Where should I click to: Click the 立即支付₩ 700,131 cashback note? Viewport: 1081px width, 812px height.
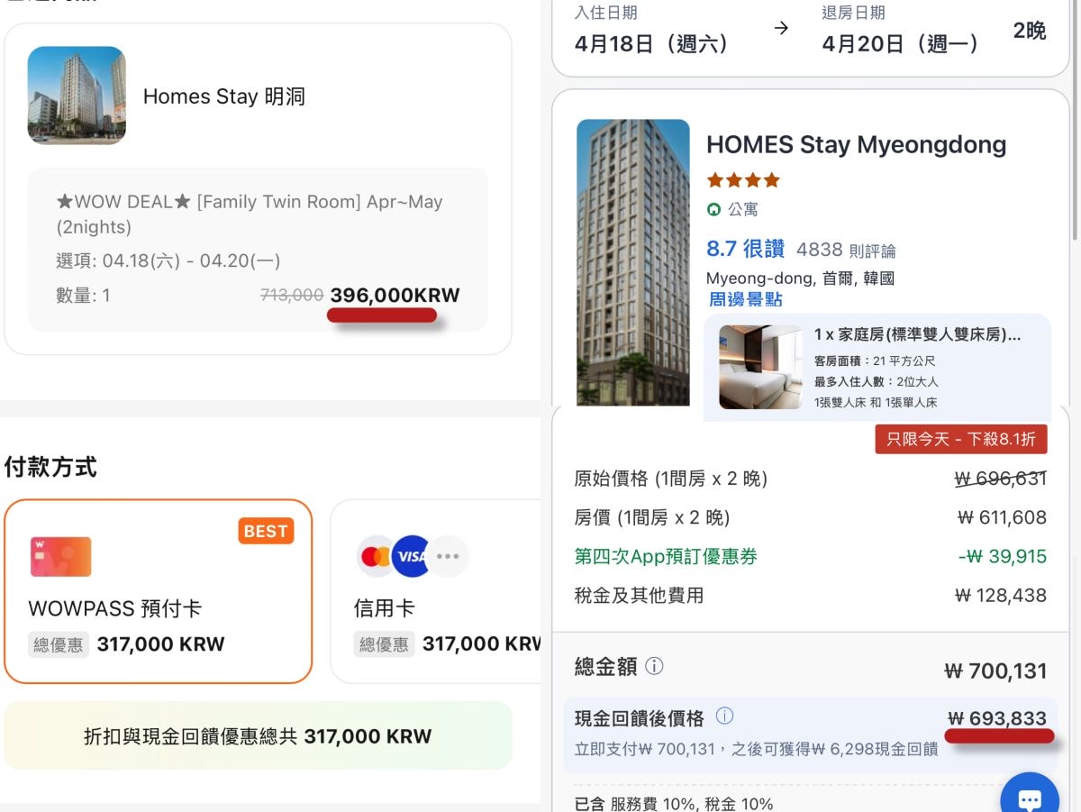click(x=757, y=749)
